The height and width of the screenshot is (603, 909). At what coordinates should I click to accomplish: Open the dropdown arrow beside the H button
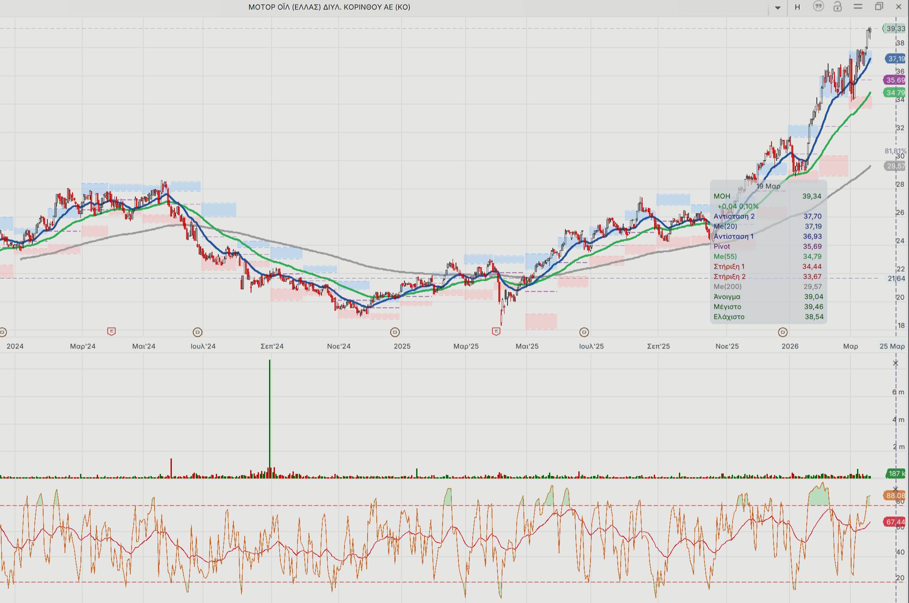pyautogui.click(x=778, y=8)
